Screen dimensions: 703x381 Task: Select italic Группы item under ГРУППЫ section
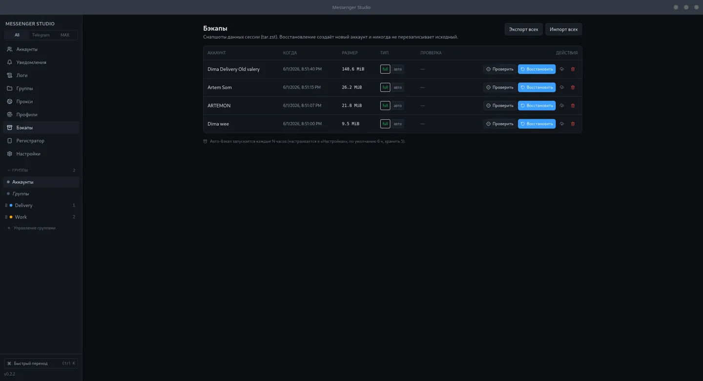tap(41, 194)
